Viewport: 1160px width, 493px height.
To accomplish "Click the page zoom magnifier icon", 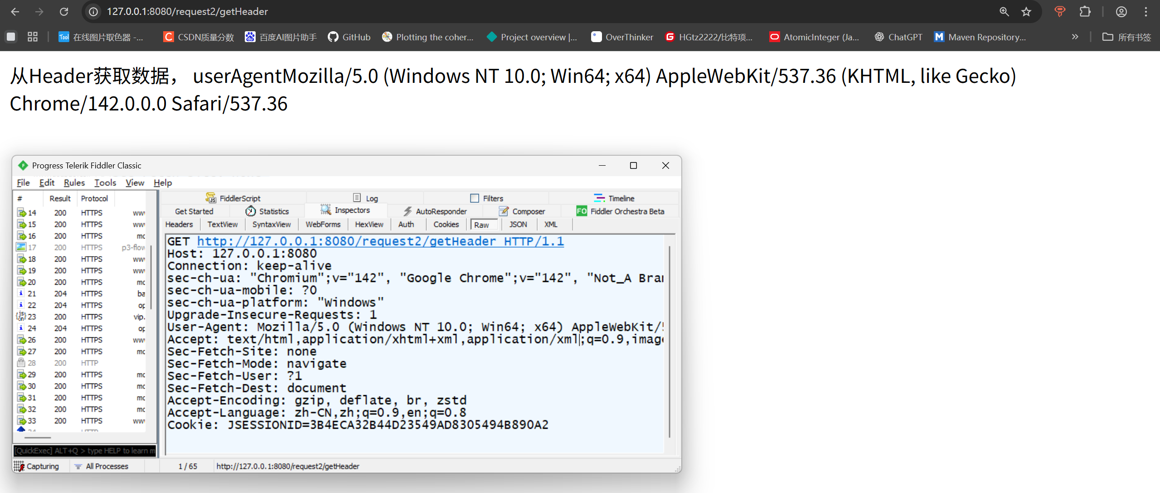I will tap(1004, 12).
